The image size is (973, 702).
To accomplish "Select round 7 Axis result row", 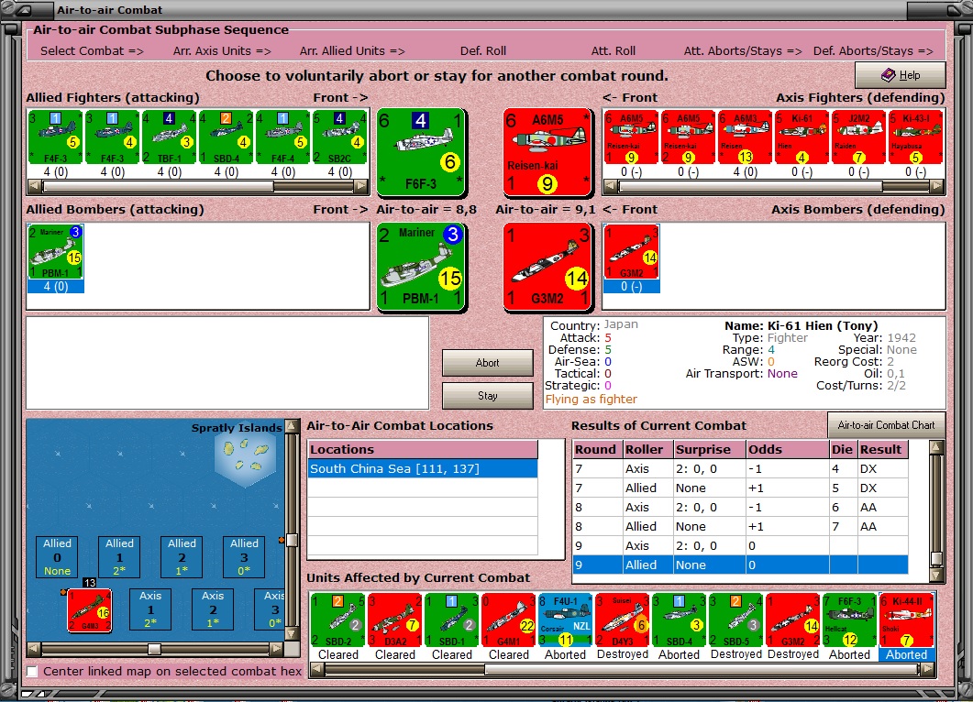I will click(x=740, y=469).
